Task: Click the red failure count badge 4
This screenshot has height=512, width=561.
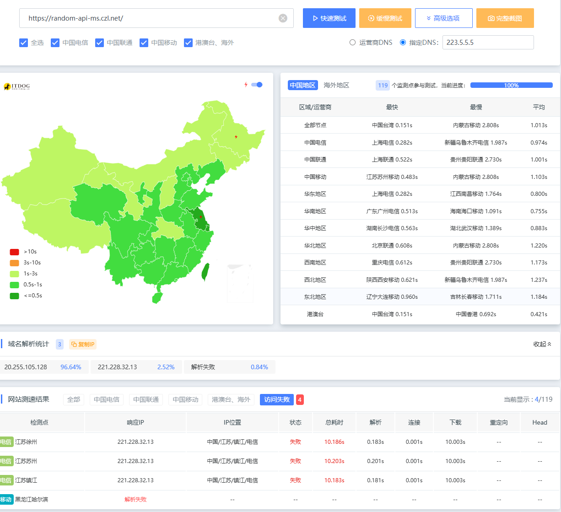Action: pyautogui.click(x=300, y=399)
